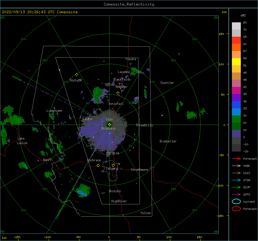Click the Sylvan label
Viewport: 258px width, 241px height.
(x=110, y=85)
